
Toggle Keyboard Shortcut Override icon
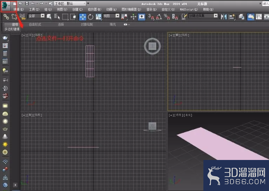[x=142, y=17]
